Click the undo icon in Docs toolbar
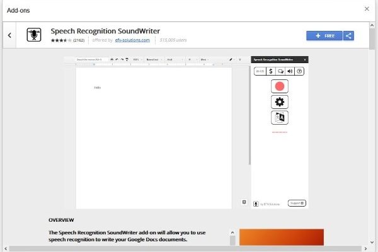Screen dimensions: 378x252 point(117,59)
